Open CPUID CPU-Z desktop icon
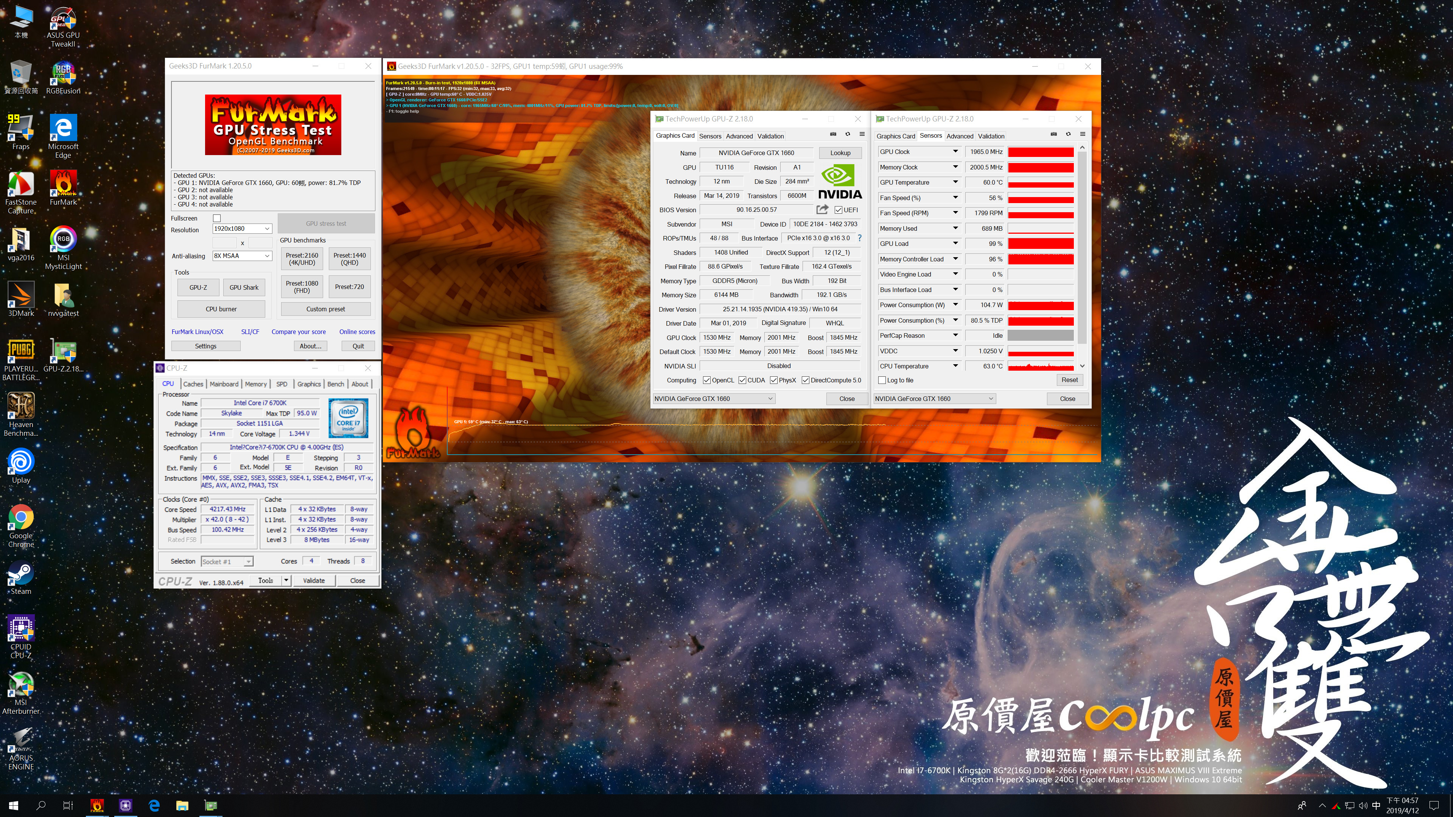Image resolution: width=1453 pixels, height=817 pixels. click(x=21, y=637)
